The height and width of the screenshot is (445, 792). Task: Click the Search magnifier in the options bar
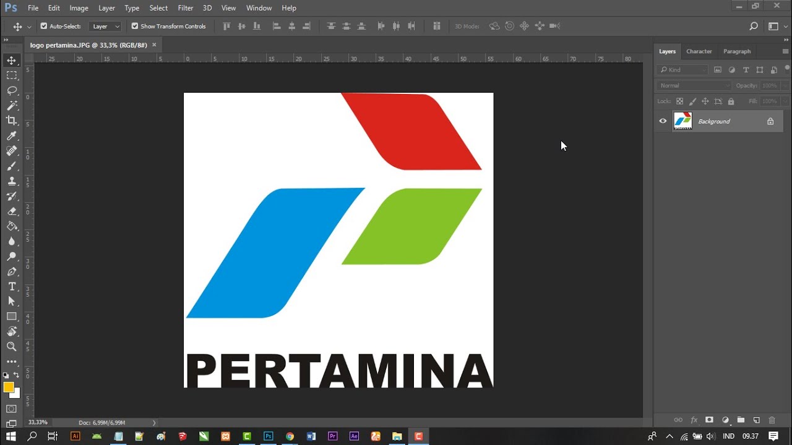pos(754,26)
